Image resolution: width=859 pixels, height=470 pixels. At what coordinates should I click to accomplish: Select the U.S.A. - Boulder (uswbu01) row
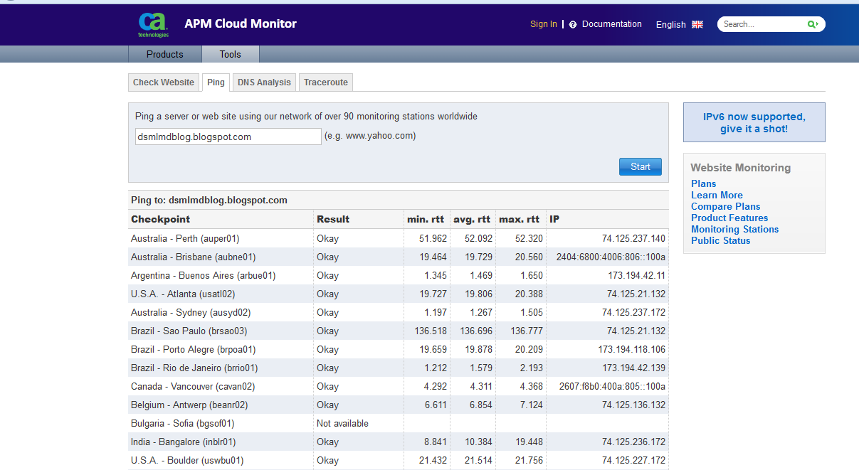[x=399, y=460]
